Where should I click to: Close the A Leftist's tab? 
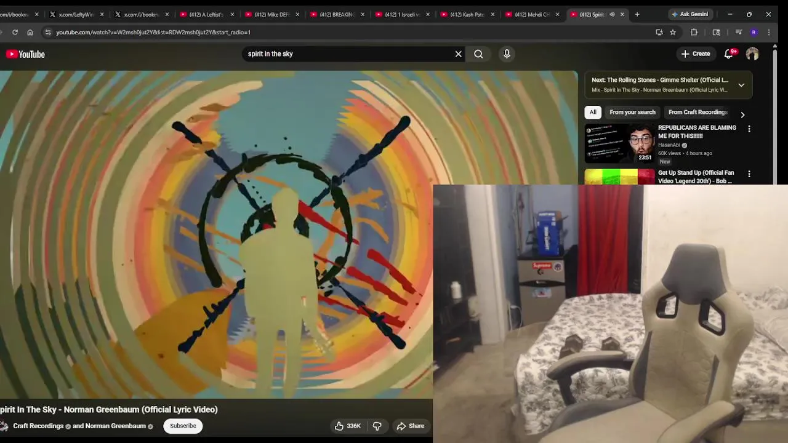pos(232,14)
